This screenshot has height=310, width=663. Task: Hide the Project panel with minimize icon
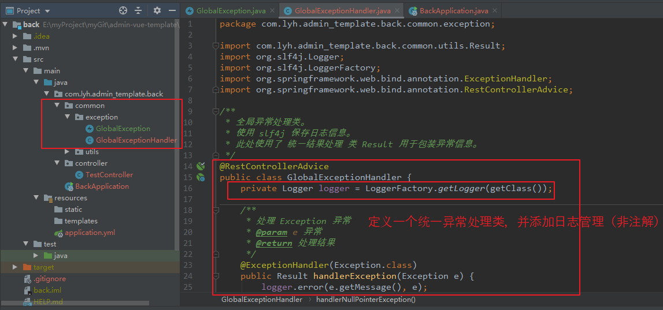pos(172,10)
